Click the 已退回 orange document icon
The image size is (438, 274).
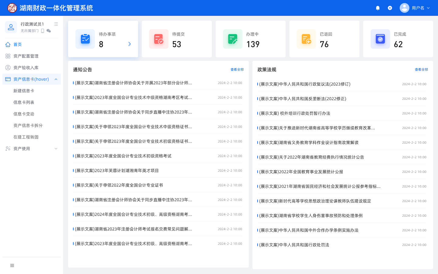pos(306,39)
